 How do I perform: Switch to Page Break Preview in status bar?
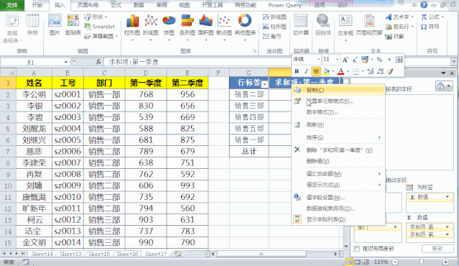coord(366,262)
